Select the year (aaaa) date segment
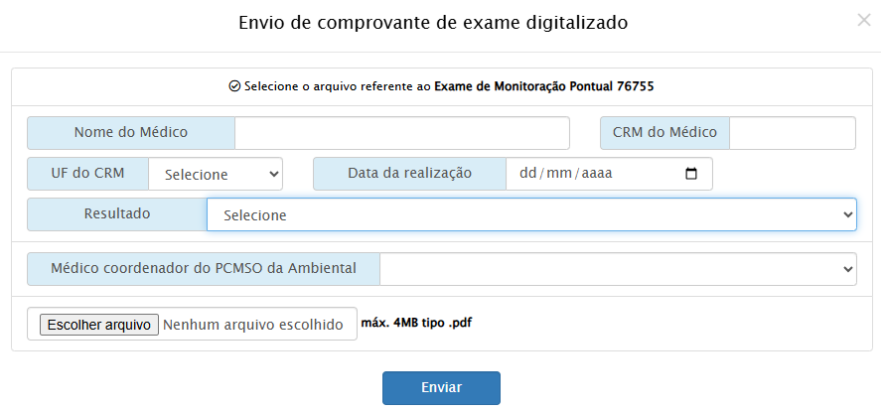Image resolution: width=882 pixels, height=412 pixels. [596, 174]
